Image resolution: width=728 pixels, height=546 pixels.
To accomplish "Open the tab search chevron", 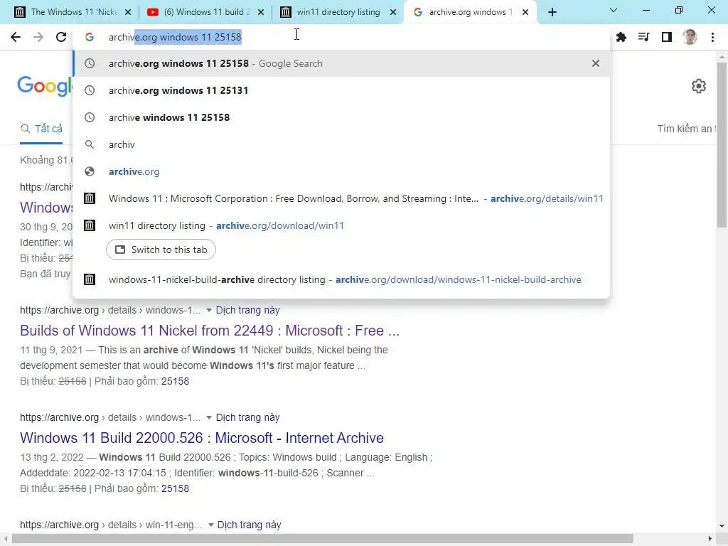I will click(614, 10).
